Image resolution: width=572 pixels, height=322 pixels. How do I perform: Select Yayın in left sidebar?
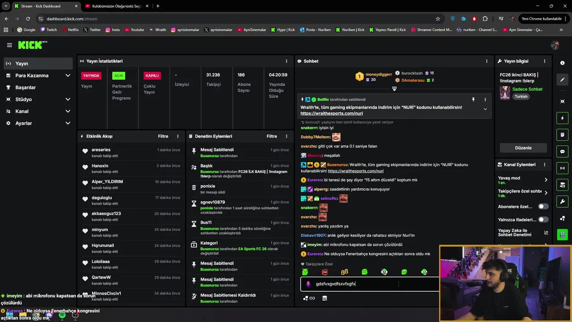[38, 64]
